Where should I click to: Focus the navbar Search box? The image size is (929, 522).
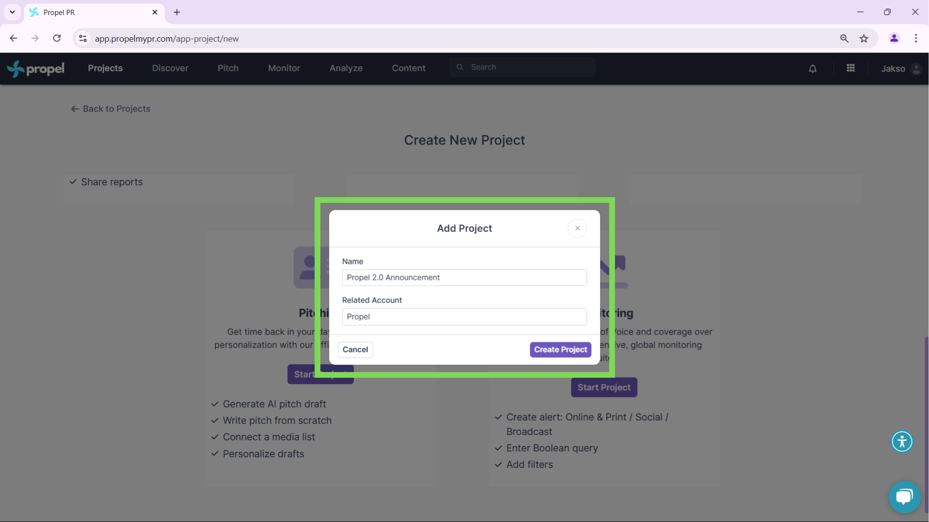pos(523,67)
